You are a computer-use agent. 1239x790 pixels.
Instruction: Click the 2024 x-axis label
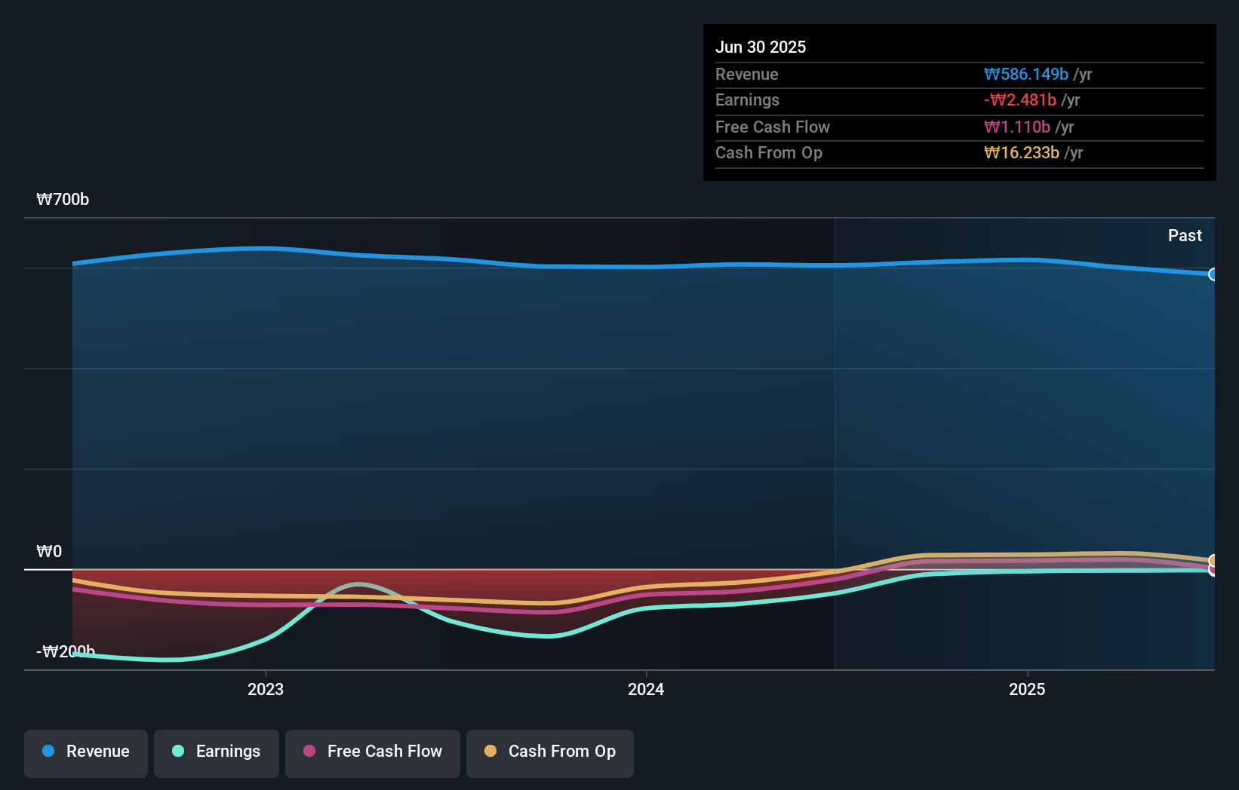pyautogui.click(x=646, y=689)
